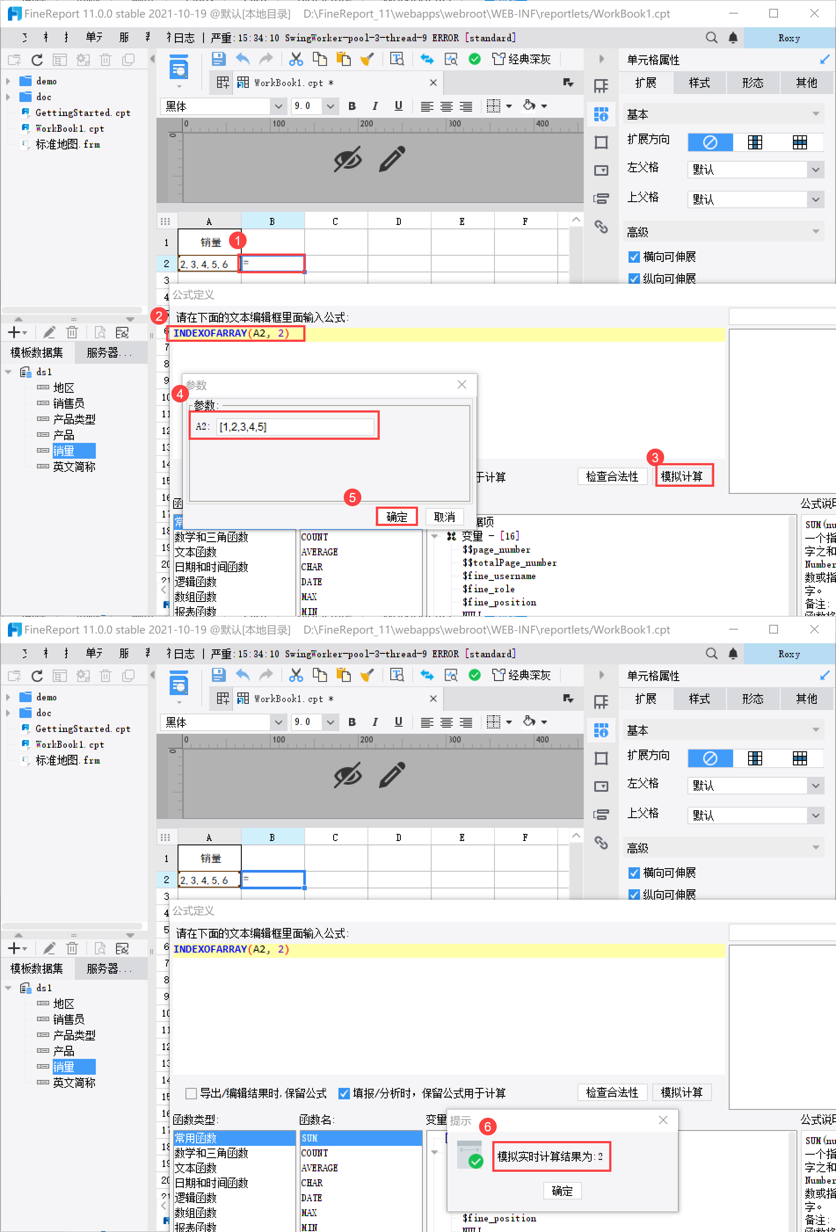Viewport: 836px width, 1232px height.
Task: Toggle Underline formatting in the upper window
Action: tap(398, 106)
